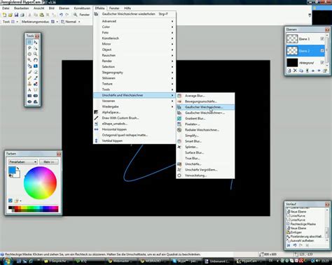Select the Ellipse Select tool
The height and width of the screenshot is (265, 332).
pyautogui.click(x=29, y=54)
